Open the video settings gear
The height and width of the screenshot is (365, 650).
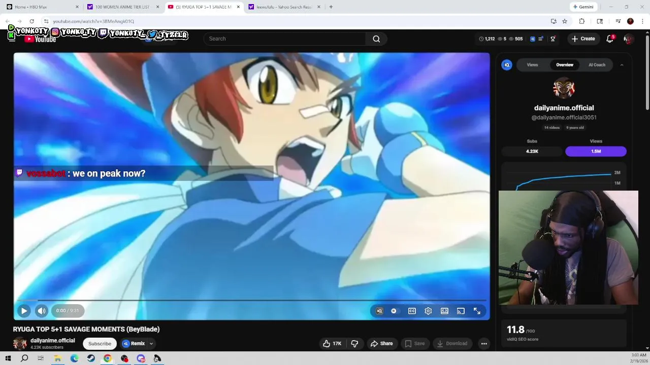pyautogui.click(x=428, y=311)
